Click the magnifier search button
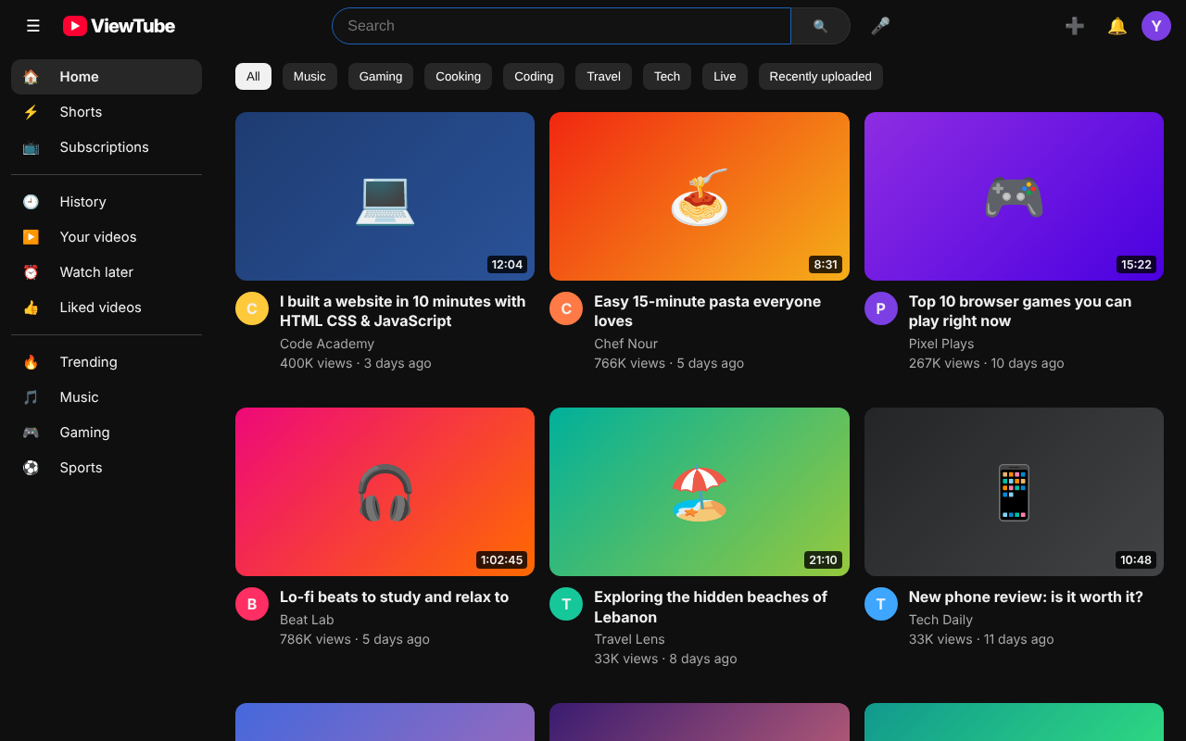 click(x=820, y=26)
